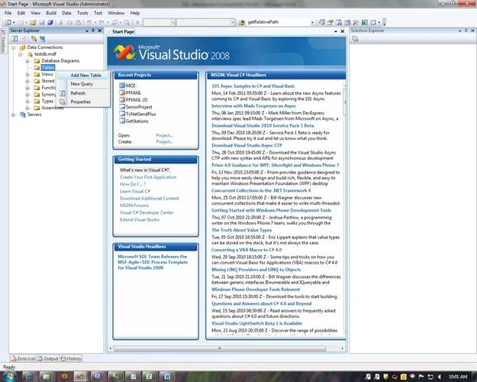Click the Save All toolbar icon
Viewport: 477px width, 382px height.
coord(50,23)
